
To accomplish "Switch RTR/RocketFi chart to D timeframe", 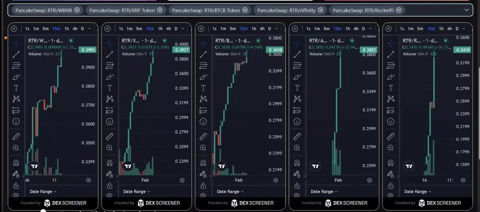I will coord(457,28).
